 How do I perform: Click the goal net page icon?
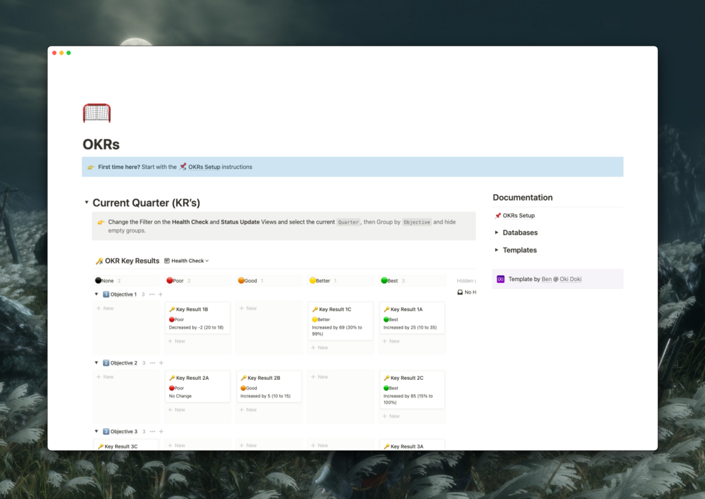click(x=97, y=113)
